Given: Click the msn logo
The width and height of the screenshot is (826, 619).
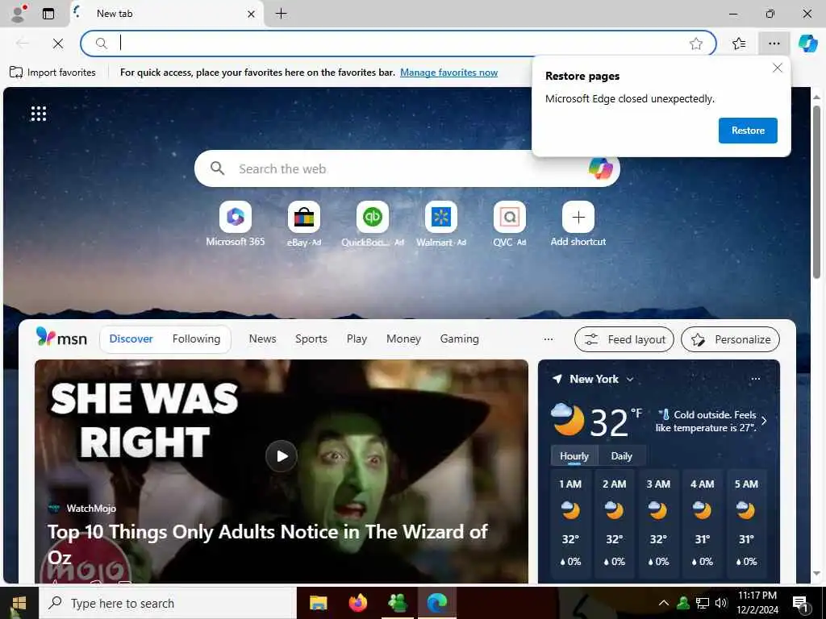Looking at the screenshot, I should 61,338.
